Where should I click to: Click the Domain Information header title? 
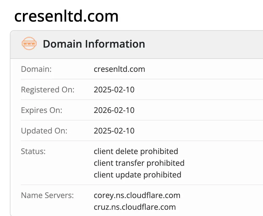(94, 44)
